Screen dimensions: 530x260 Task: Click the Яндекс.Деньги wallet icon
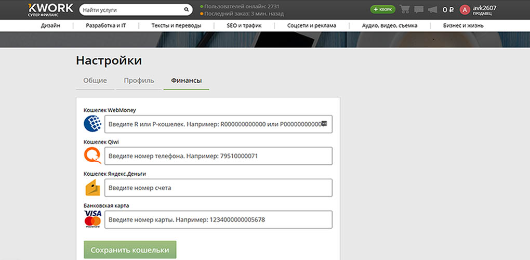click(x=92, y=188)
